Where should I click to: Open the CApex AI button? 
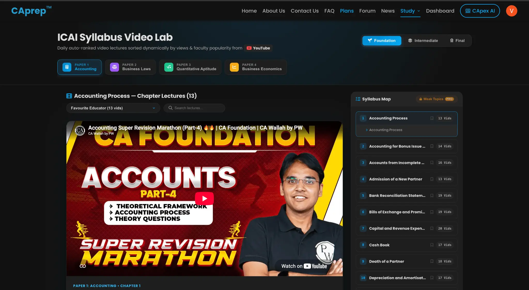(x=480, y=11)
